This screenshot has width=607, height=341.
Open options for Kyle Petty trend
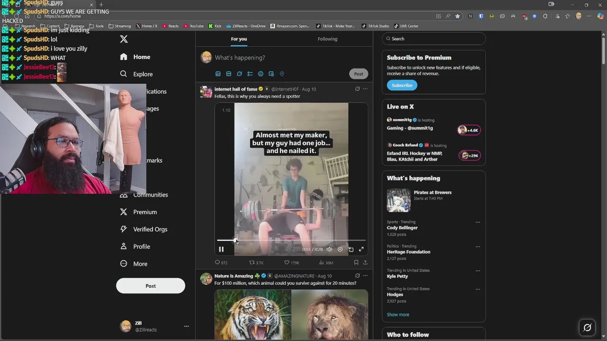coord(478,271)
